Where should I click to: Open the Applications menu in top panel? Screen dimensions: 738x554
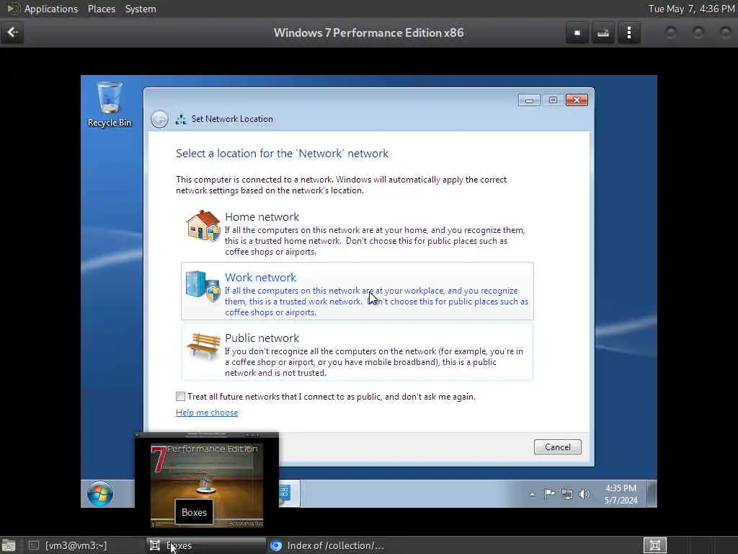pyautogui.click(x=51, y=9)
